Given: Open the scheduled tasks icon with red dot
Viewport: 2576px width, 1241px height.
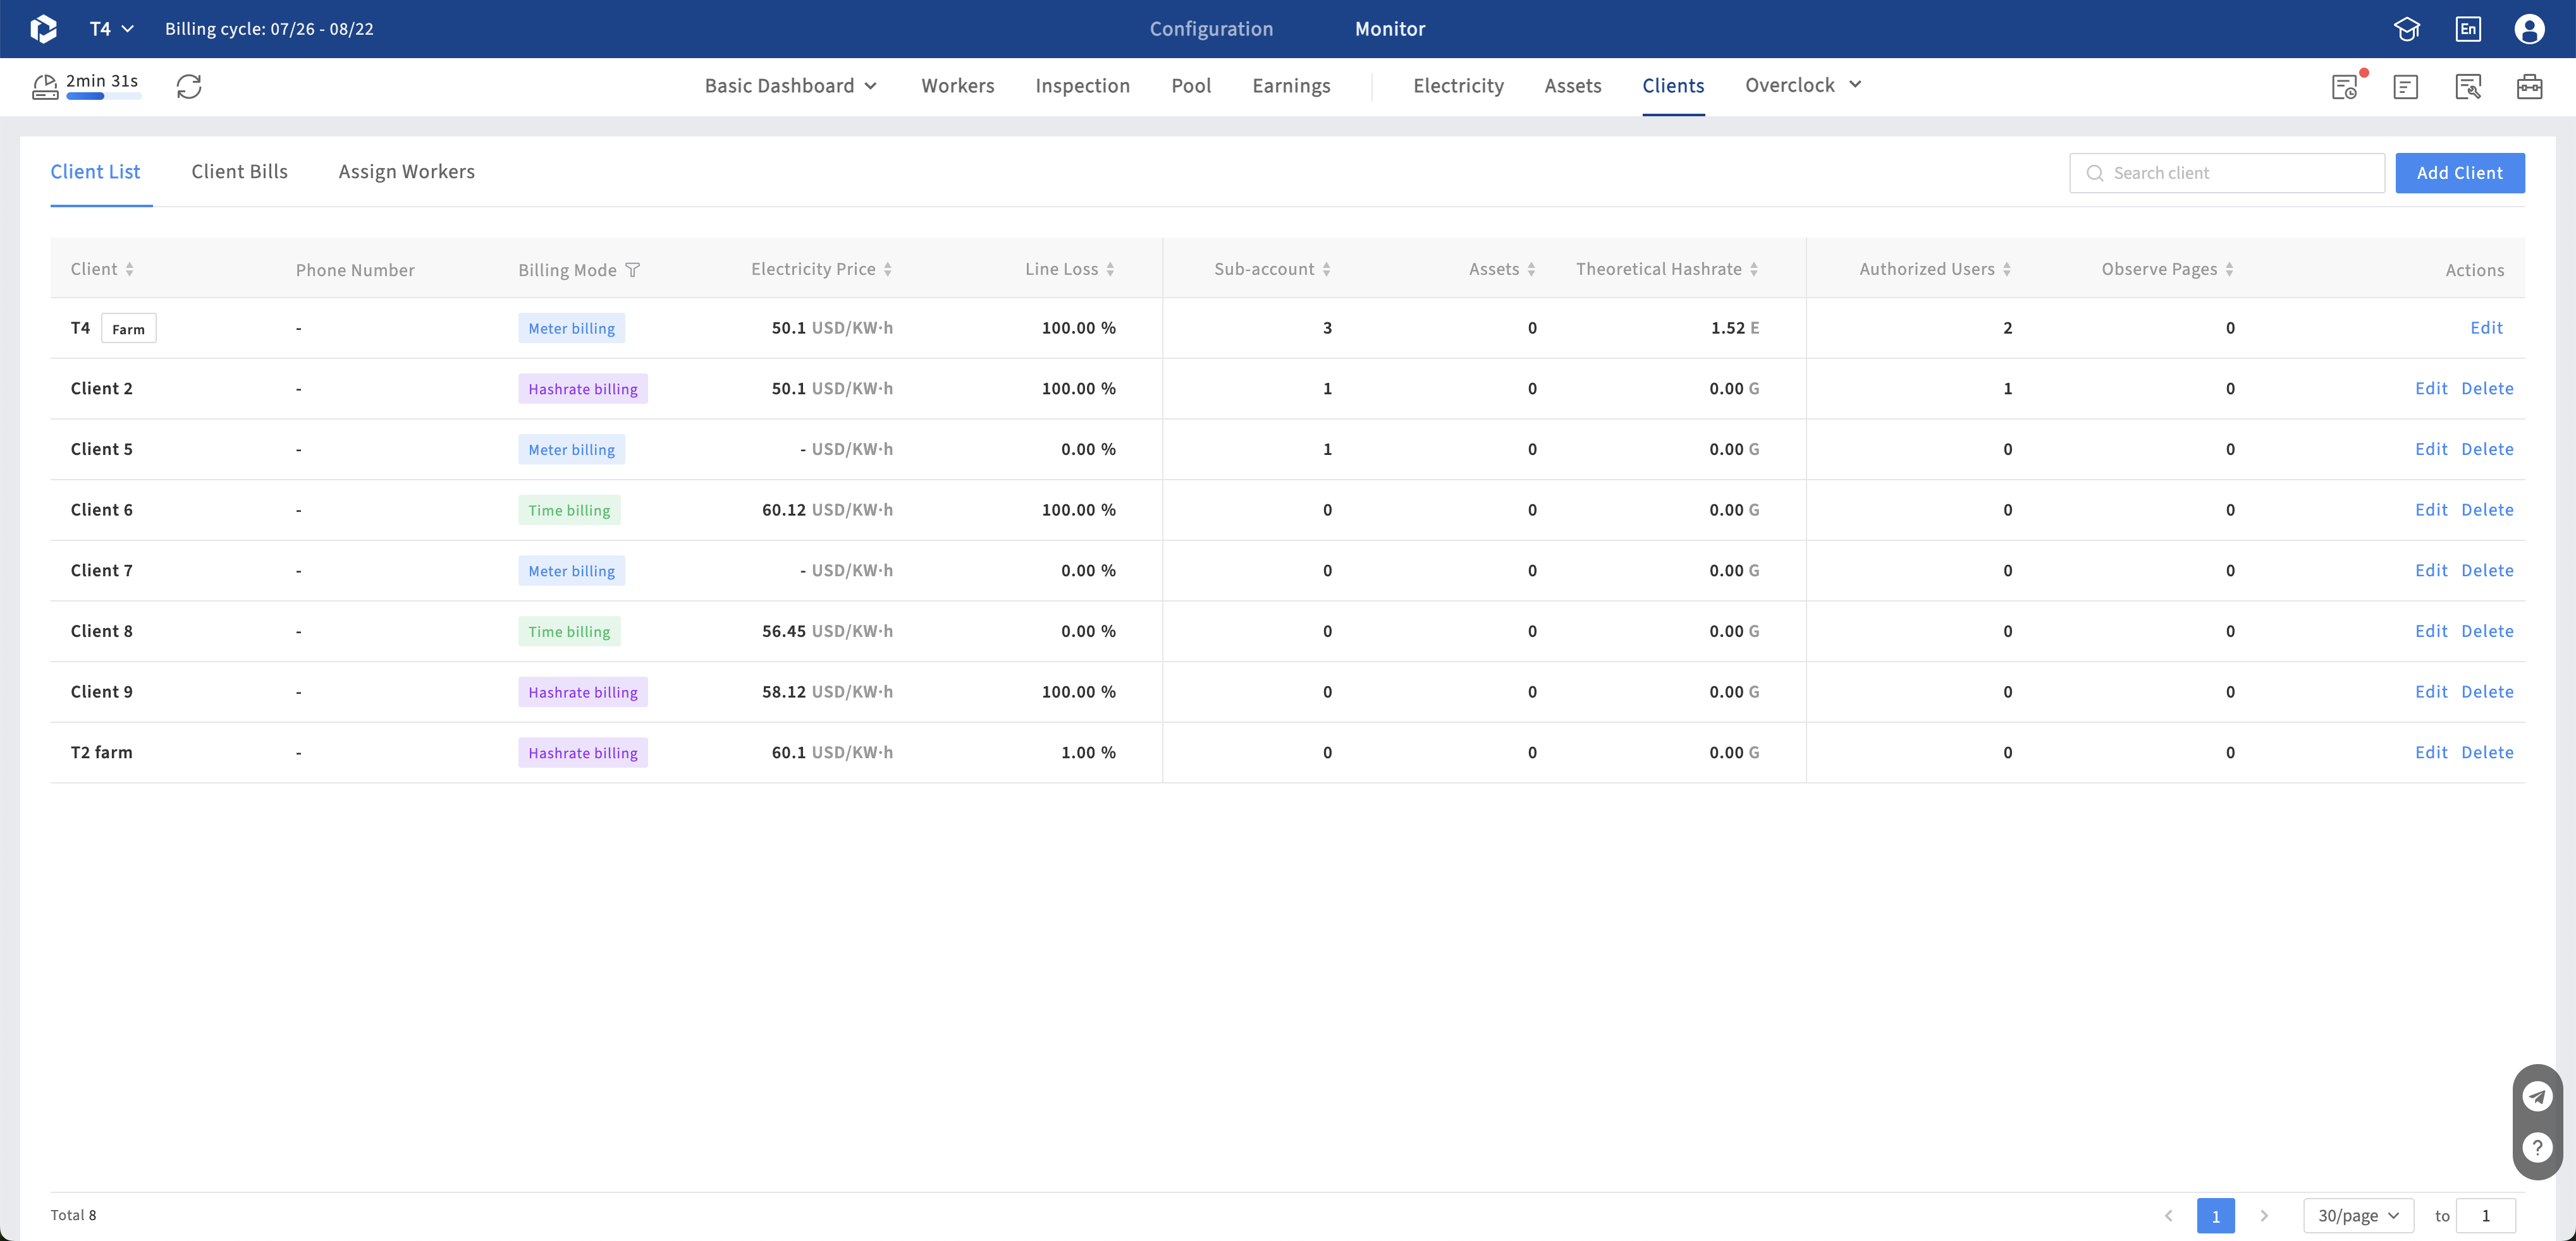Looking at the screenshot, I should coord(2345,87).
